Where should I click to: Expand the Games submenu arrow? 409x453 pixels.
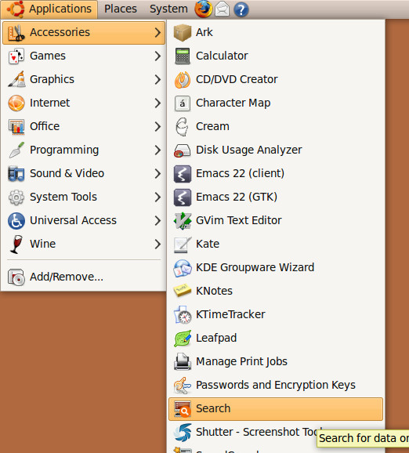(x=157, y=56)
